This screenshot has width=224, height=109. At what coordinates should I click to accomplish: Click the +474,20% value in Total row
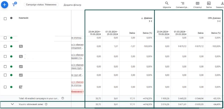tap(147, 98)
